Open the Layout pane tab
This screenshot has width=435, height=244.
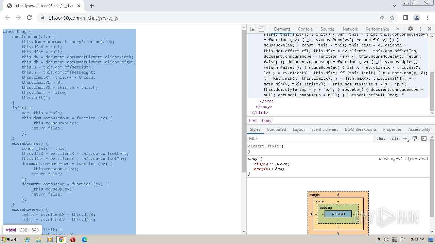click(299, 129)
